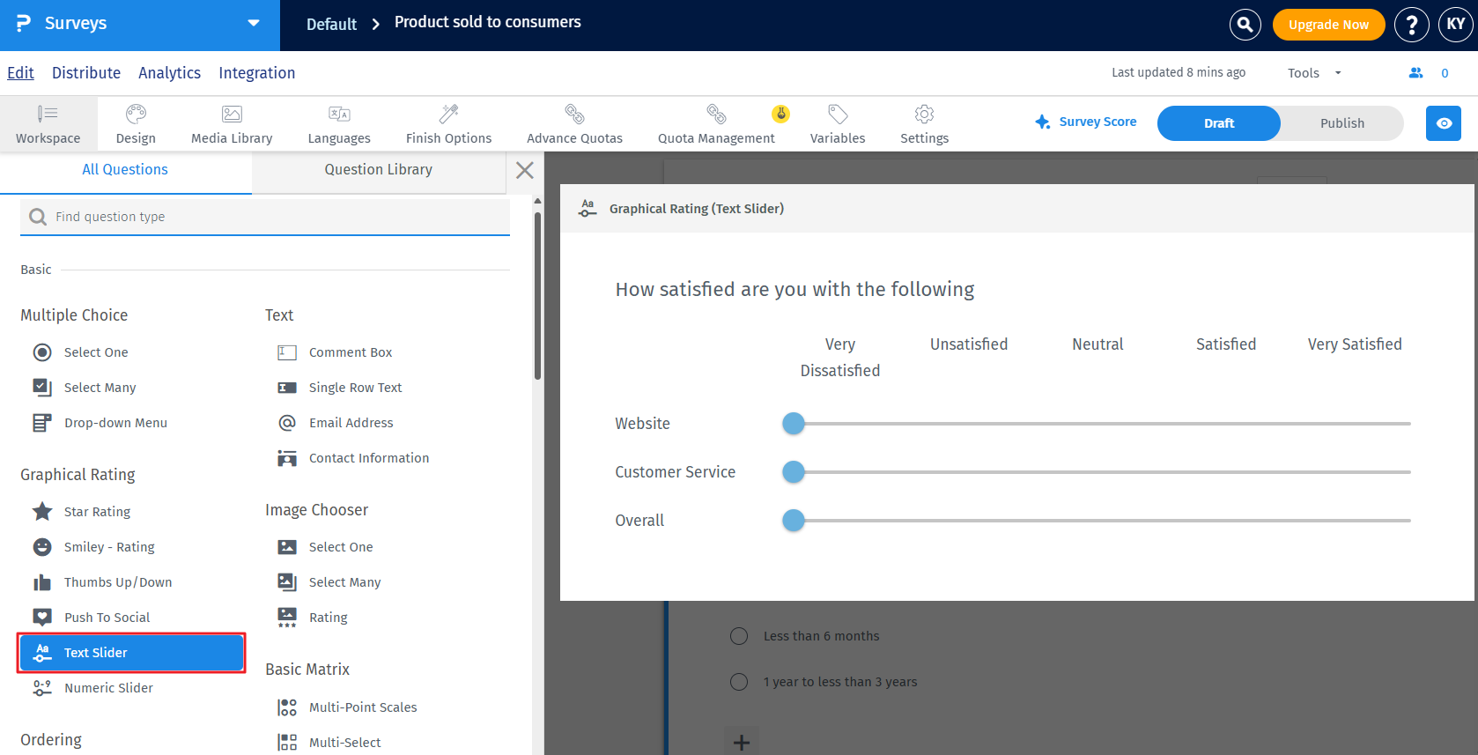Click the Customer Service slider handle
This screenshot has height=755, width=1478.
[x=794, y=472]
